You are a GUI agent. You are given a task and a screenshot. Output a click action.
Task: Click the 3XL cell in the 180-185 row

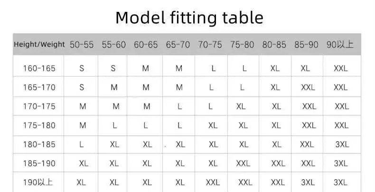point(341,144)
